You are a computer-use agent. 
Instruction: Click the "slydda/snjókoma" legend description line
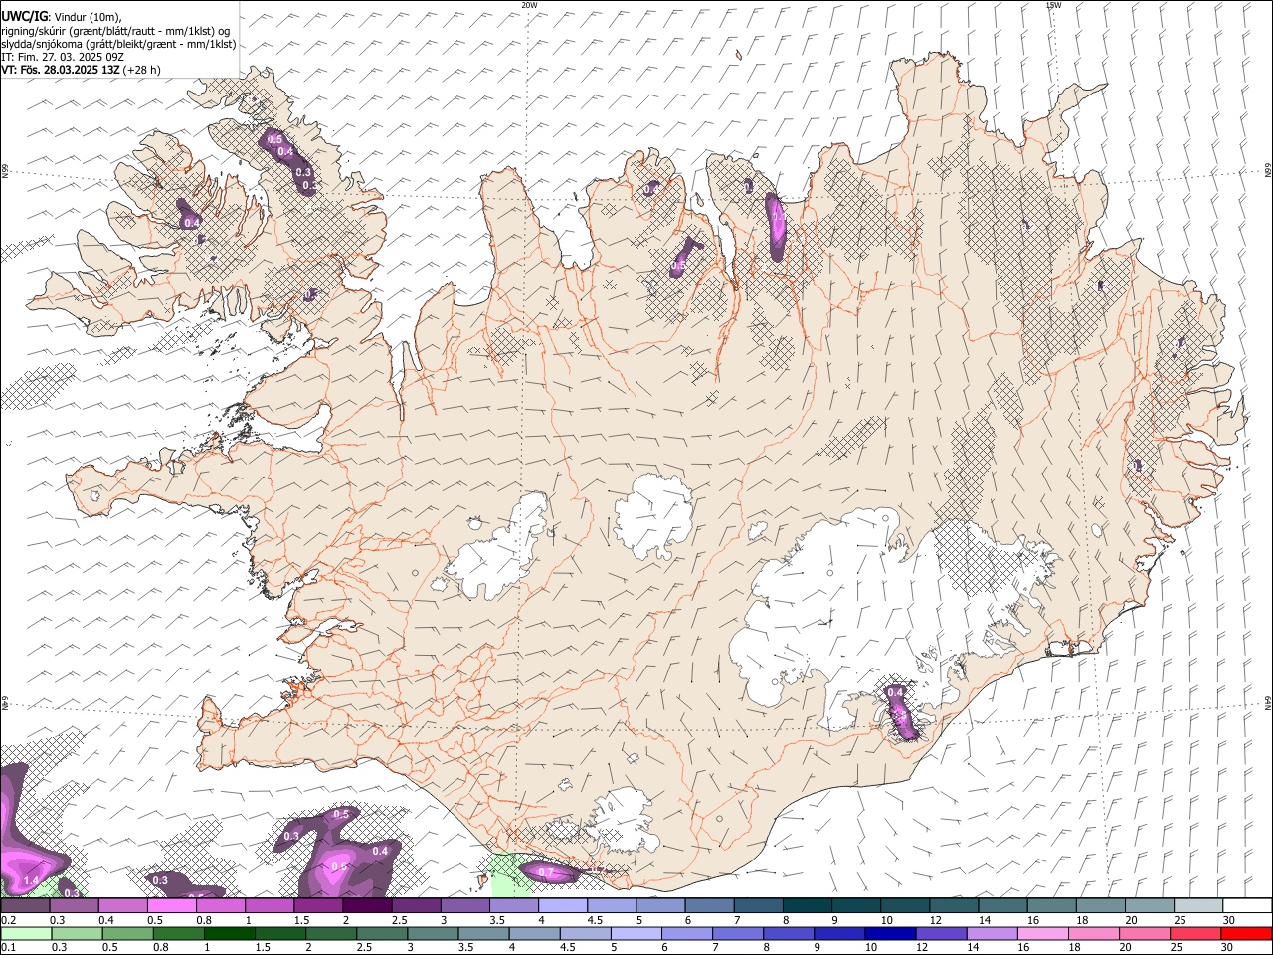118,44
